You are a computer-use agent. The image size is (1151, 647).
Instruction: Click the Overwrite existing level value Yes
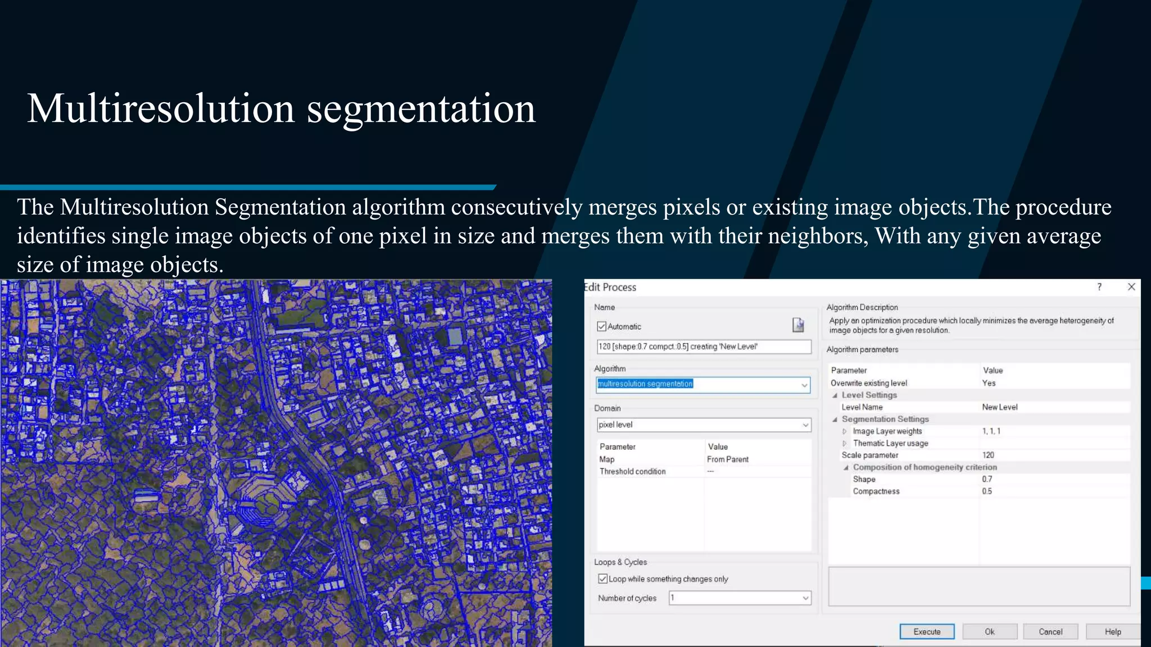[x=989, y=383]
